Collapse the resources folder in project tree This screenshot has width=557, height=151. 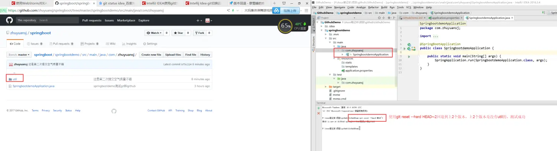tap(334, 59)
